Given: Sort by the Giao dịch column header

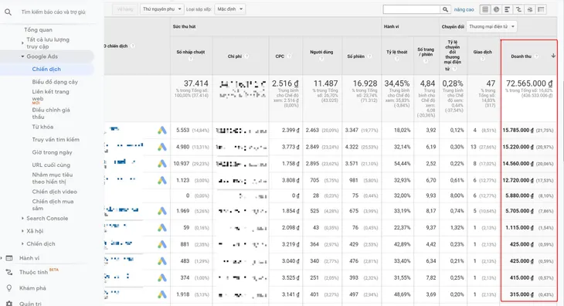Looking at the screenshot, I should 483,52.
